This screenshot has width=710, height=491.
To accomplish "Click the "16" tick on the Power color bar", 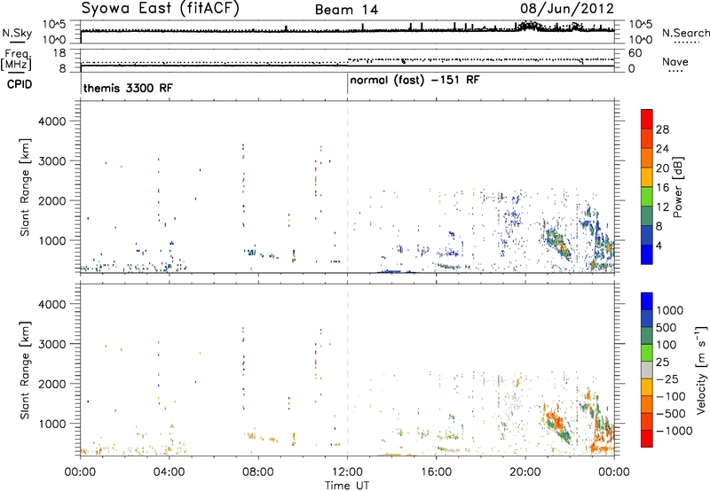I will [662, 188].
